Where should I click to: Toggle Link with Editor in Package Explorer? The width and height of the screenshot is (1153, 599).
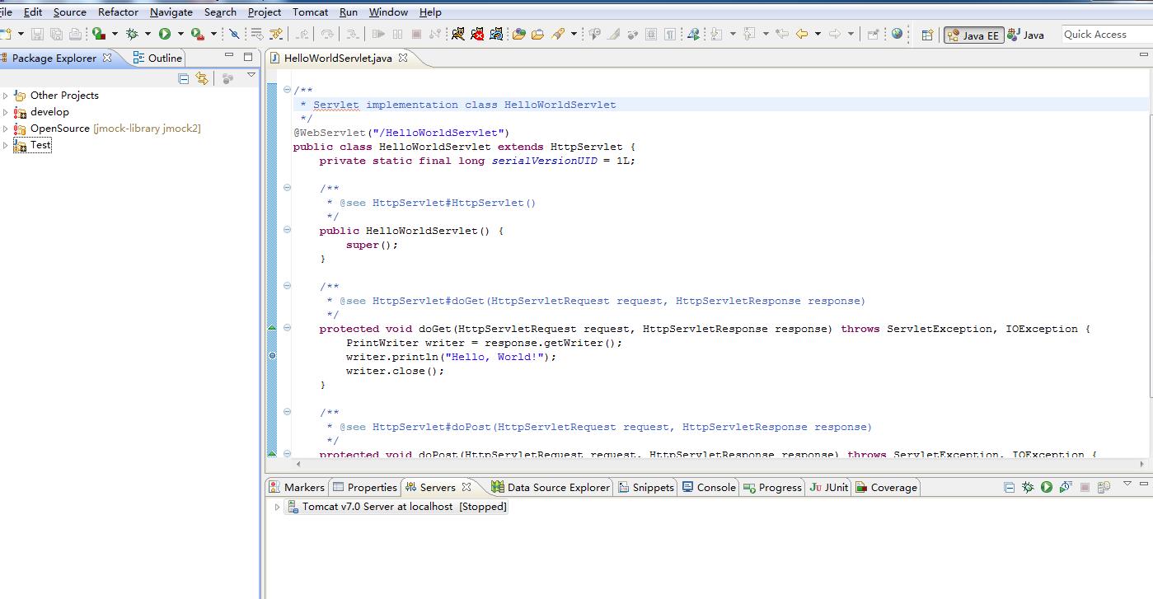[x=202, y=78]
